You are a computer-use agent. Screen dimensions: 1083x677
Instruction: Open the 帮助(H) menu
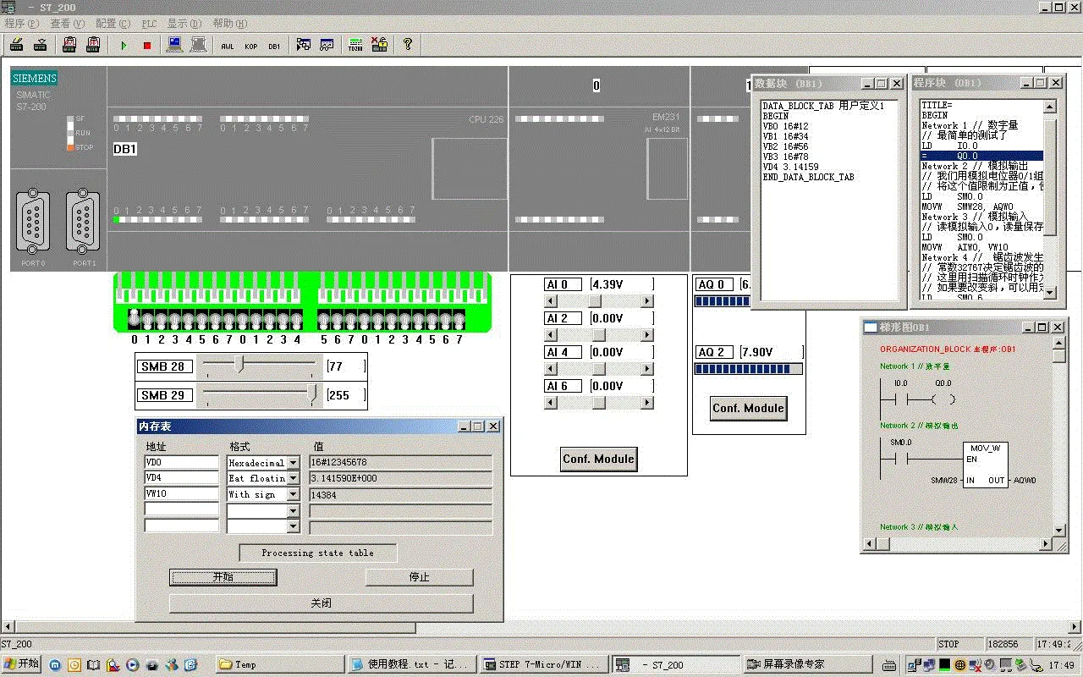click(229, 24)
